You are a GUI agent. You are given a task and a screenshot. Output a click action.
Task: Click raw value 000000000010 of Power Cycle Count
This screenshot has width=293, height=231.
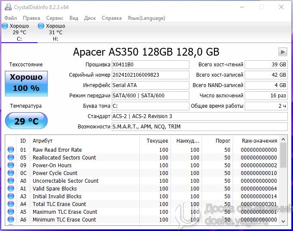point(259,173)
